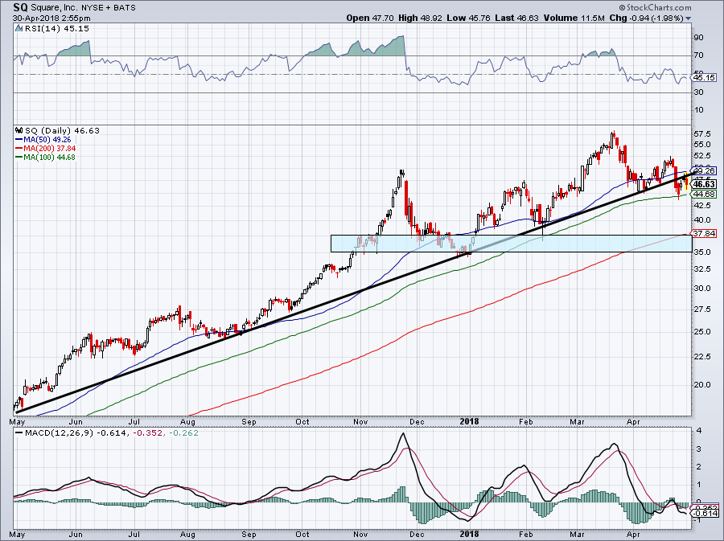
Task: Select the Low 45.76 value
Action: tap(469, 18)
